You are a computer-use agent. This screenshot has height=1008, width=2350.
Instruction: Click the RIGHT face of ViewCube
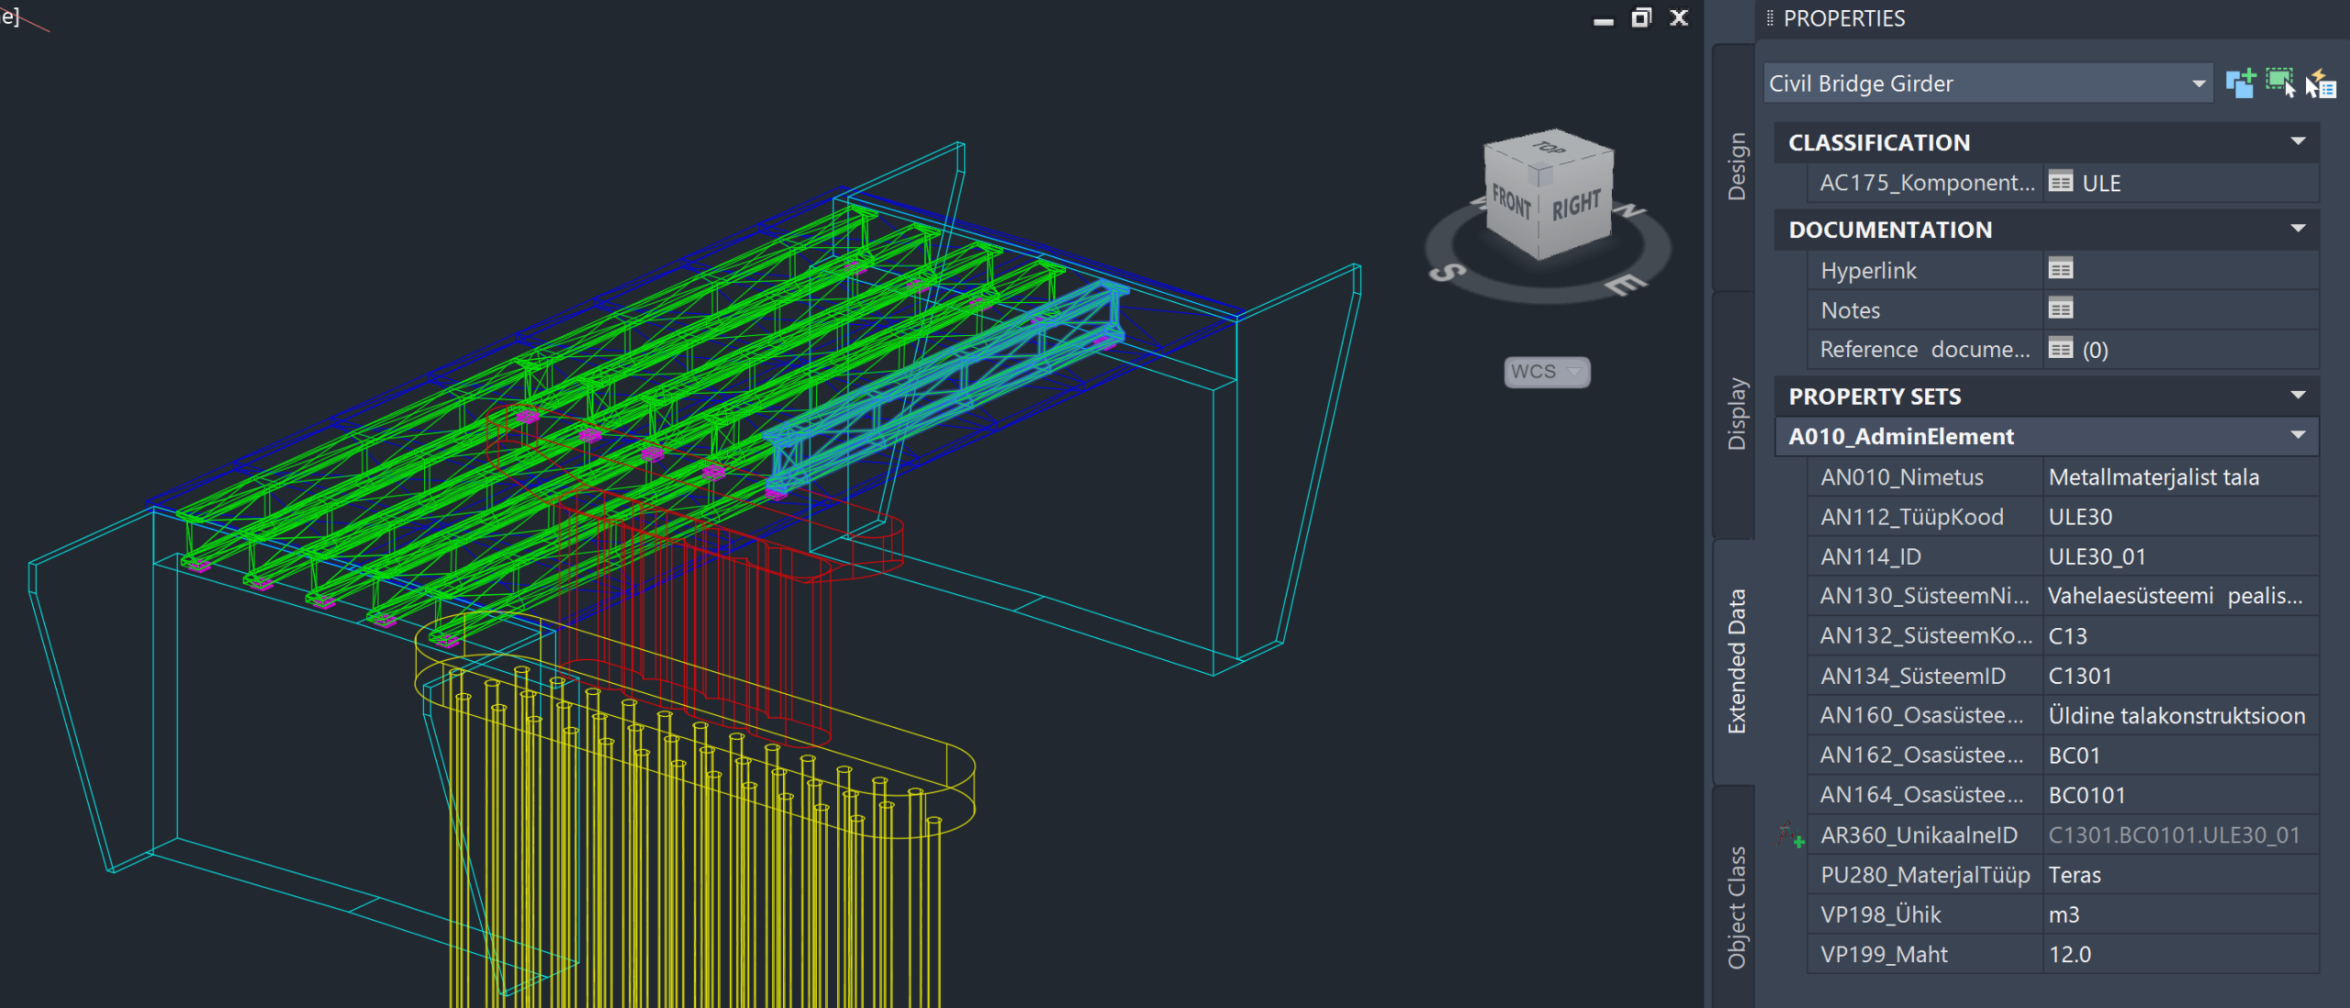point(1575,206)
